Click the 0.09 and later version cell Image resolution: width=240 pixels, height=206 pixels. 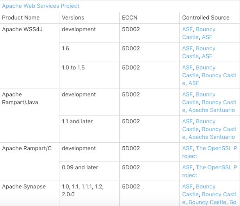tap(89, 171)
